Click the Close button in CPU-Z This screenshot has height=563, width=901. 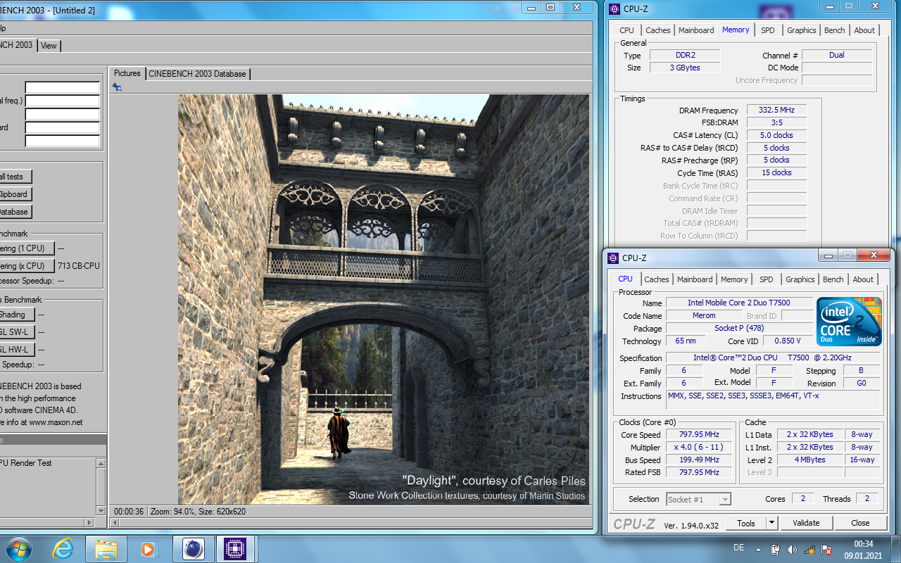(860, 523)
